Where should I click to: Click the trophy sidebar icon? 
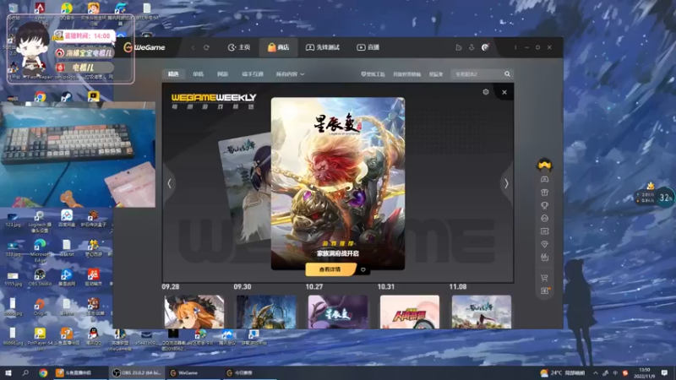[x=544, y=205]
